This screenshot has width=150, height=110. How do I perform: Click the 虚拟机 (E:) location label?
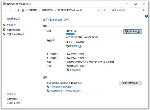72,31
